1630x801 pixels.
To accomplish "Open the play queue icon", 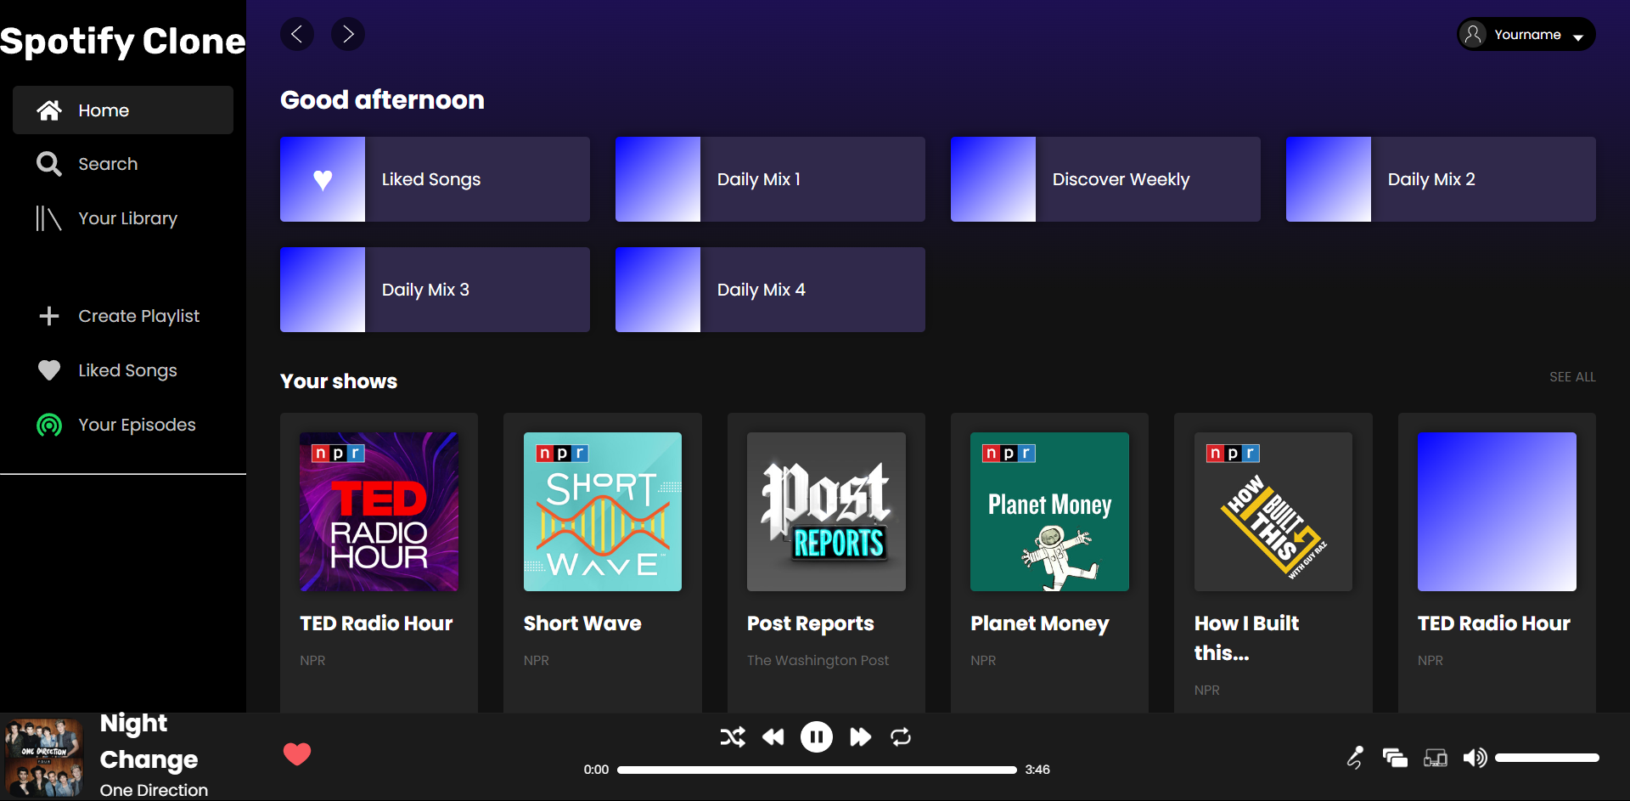I will (x=1395, y=757).
